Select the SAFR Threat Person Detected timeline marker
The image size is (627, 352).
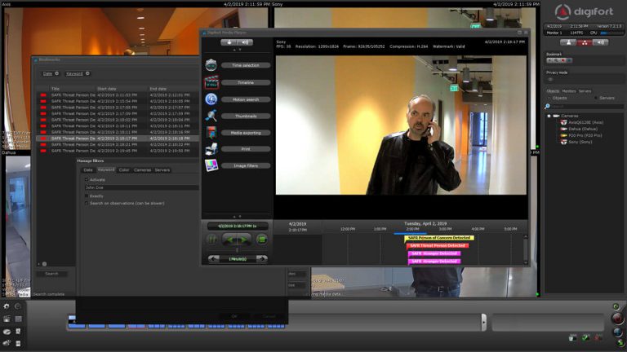[x=437, y=246]
